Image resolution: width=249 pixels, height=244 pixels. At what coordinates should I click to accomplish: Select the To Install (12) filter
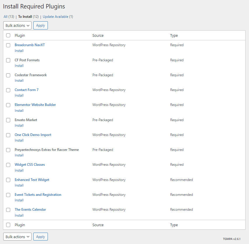pyautogui.click(x=28, y=17)
